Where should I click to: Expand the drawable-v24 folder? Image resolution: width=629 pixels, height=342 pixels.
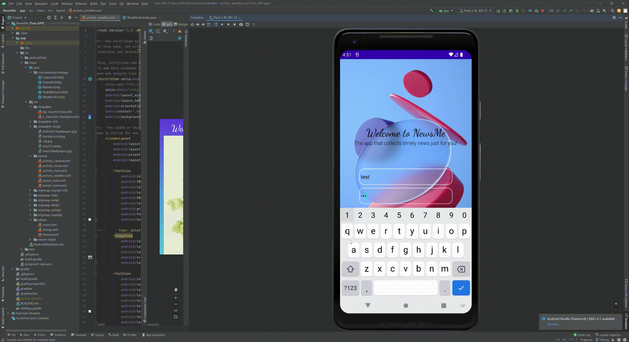pyautogui.click(x=30, y=122)
